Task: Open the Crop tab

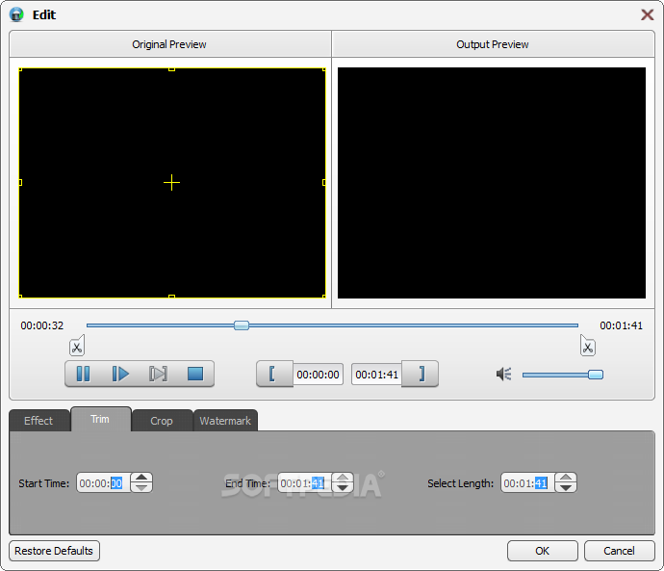Action: [x=162, y=421]
